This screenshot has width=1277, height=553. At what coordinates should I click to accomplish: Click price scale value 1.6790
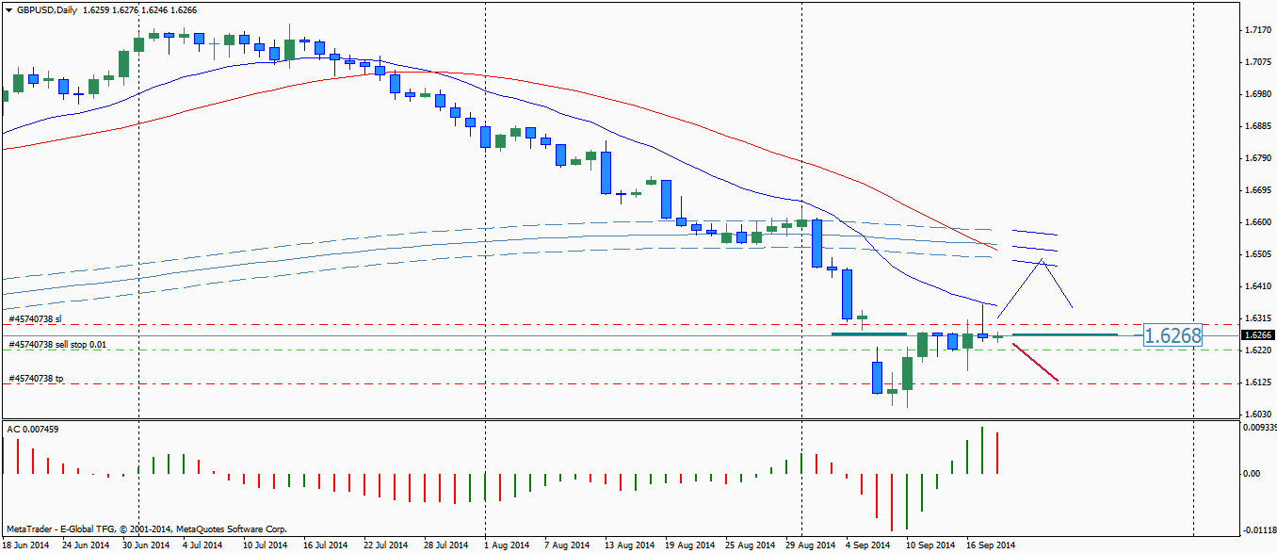(1258, 158)
